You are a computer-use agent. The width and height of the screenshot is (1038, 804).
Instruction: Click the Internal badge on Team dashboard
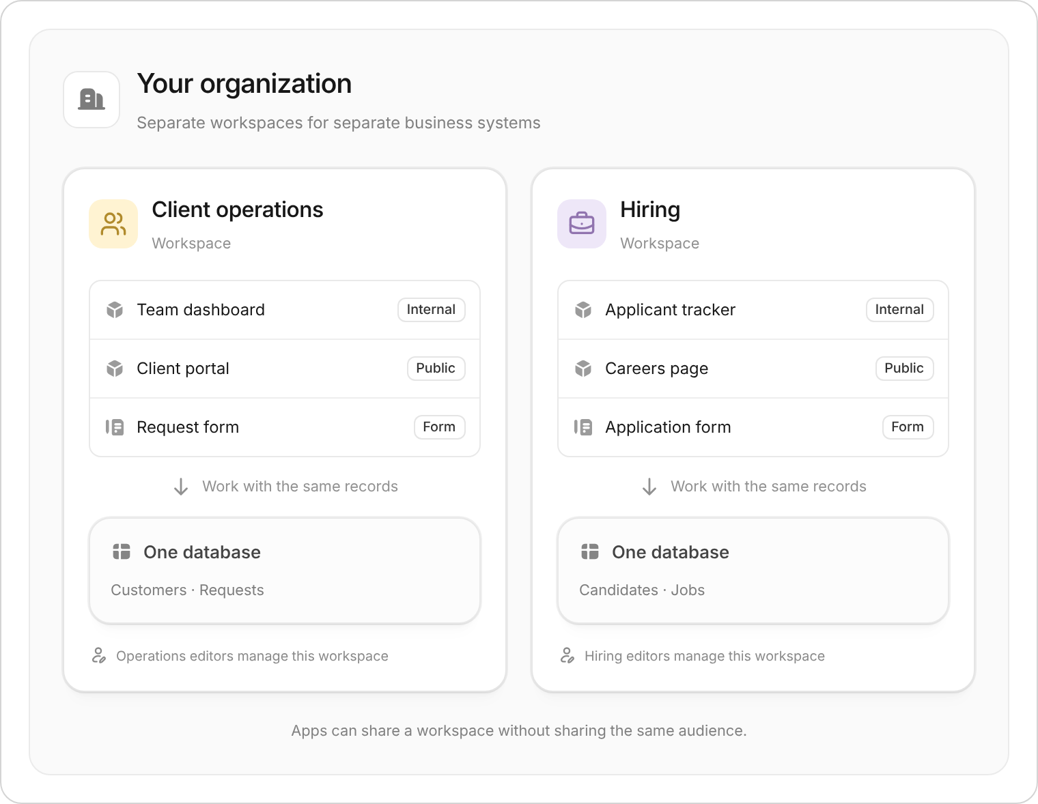pyautogui.click(x=432, y=310)
